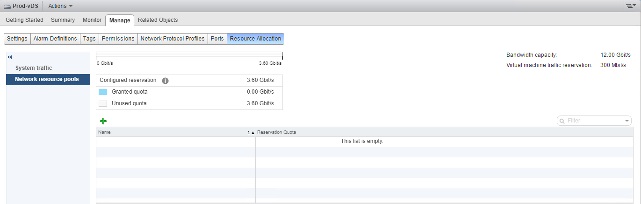Click the green plus add pool icon
Viewport: 641px width, 204px height.
click(103, 121)
